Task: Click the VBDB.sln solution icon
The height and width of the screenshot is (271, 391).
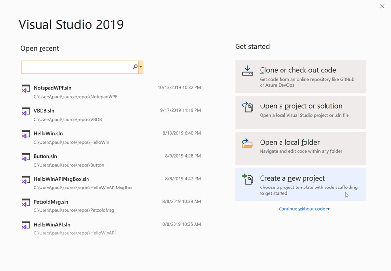Action: 26,112
